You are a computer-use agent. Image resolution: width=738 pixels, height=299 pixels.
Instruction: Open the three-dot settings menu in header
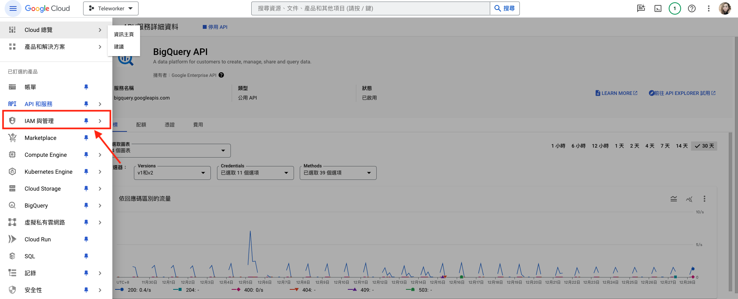coord(709,8)
